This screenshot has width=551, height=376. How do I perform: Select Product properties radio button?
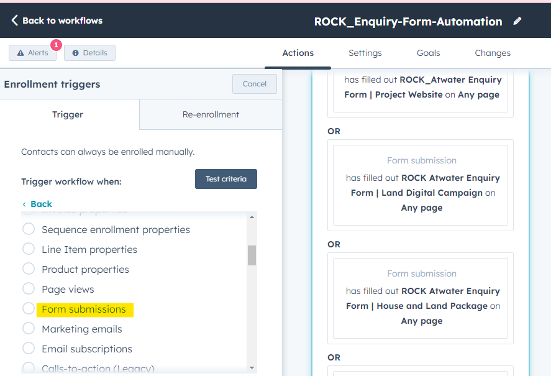[29, 268]
